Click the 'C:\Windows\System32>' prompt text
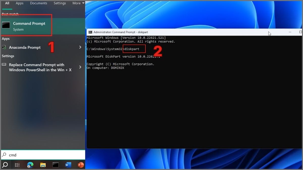The image size is (303, 170). 105,49
